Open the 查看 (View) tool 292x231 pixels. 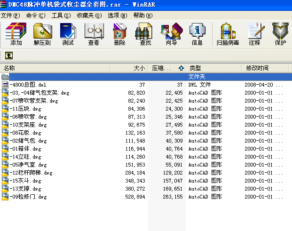(94, 34)
